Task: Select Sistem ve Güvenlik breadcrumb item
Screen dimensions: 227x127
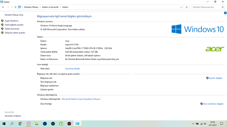Action: pyautogui.click(x=50, y=7)
